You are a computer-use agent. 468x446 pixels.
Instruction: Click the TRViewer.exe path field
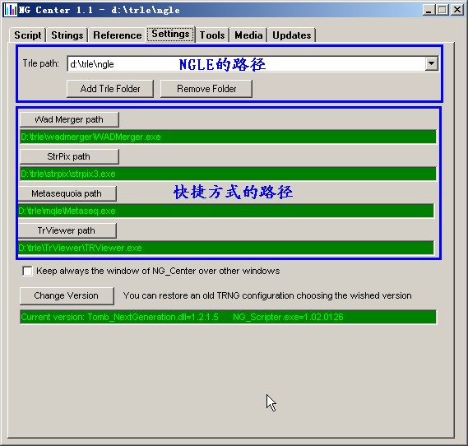tap(226, 248)
